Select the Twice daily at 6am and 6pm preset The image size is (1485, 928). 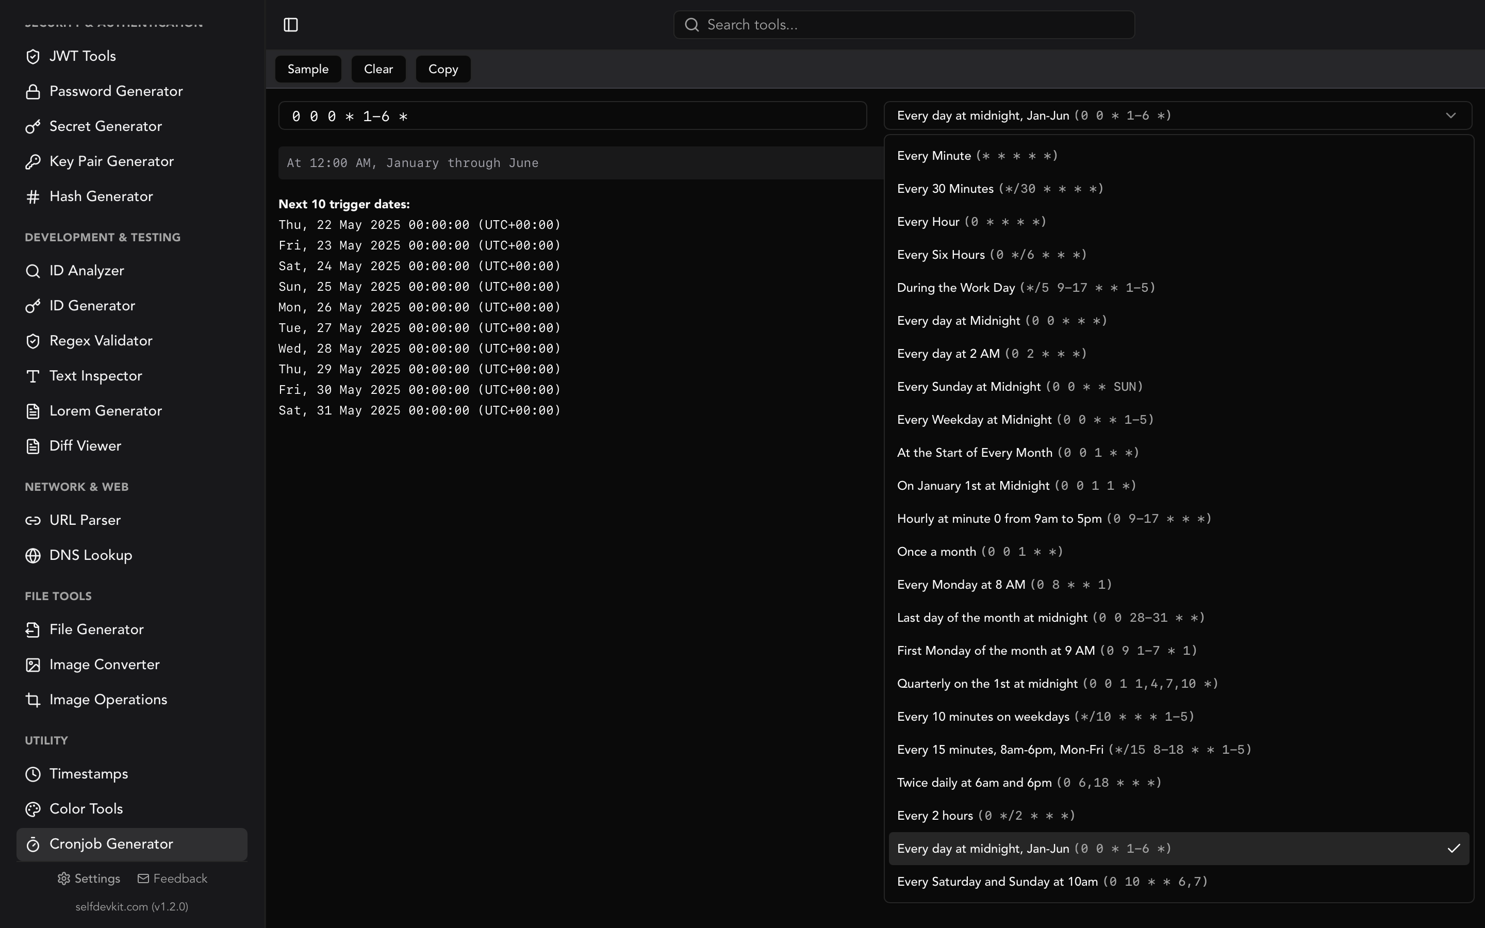pos(1028,783)
